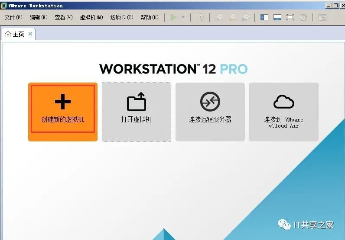This screenshot has height=240, width=345.
Task: Open the 虚拟机(M) menu
Action: click(91, 17)
